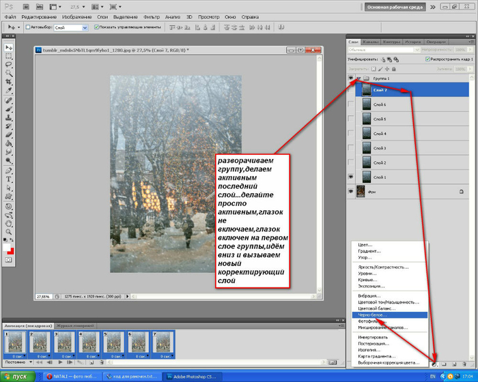Toggle Распространить кадр 1 checkbox

pos(427,59)
